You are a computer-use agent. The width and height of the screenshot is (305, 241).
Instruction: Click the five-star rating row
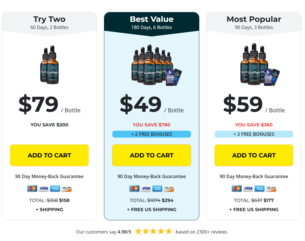coord(153,231)
